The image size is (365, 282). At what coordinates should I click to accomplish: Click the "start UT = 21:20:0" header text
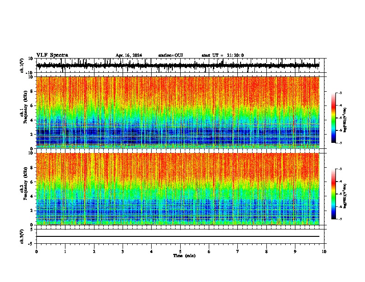point(223,55)
